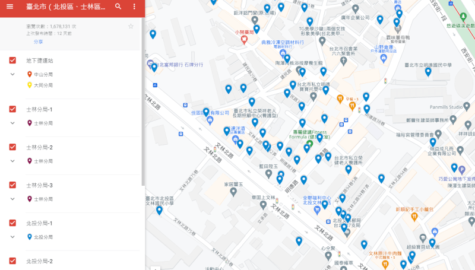
Task: Click the TG美學沙龍 place marker
Action: coord(322,41)
